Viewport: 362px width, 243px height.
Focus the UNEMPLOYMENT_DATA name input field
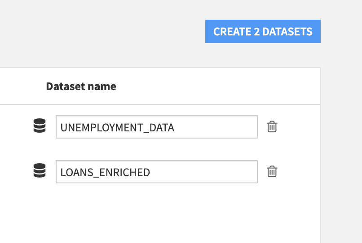156,127
